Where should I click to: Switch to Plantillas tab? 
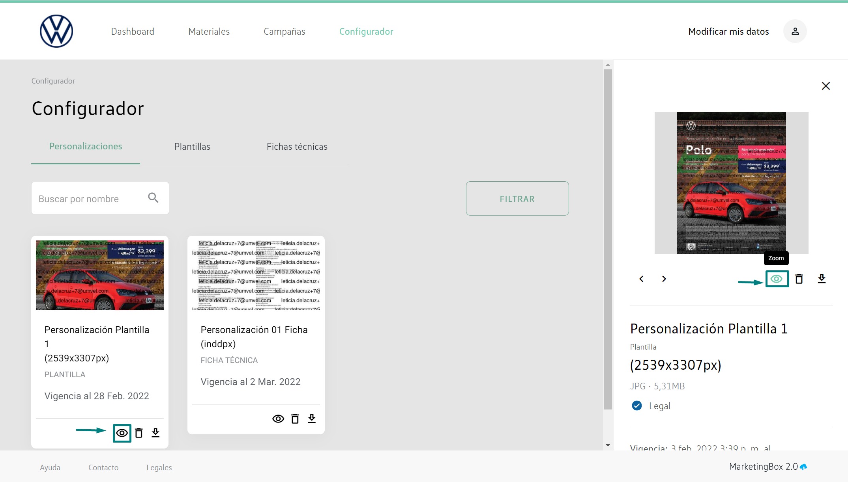coord(192,147)
